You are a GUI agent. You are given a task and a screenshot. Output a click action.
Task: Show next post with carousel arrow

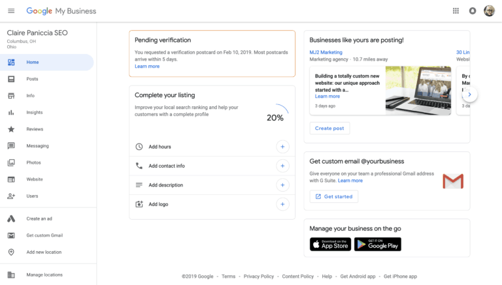click(470, 95)
